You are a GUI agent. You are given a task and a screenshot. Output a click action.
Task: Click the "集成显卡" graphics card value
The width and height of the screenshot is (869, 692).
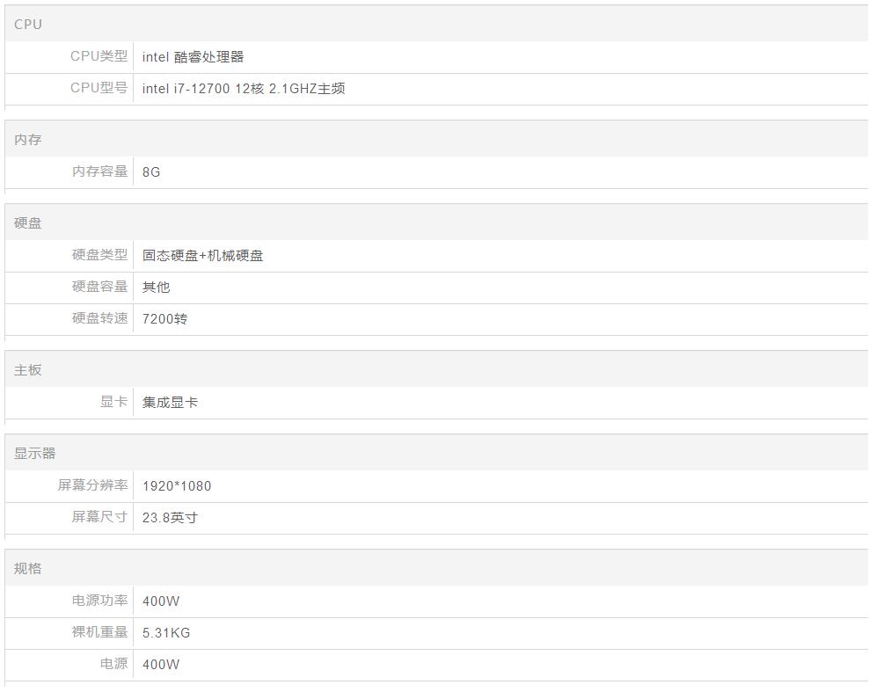click(x=170, y=403)
